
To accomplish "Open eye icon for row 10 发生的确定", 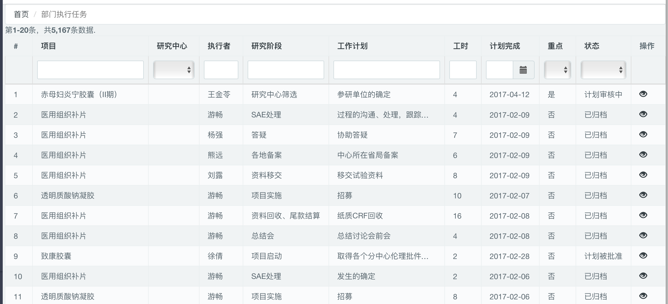I will pyautogui.click(x=643, y=276).
